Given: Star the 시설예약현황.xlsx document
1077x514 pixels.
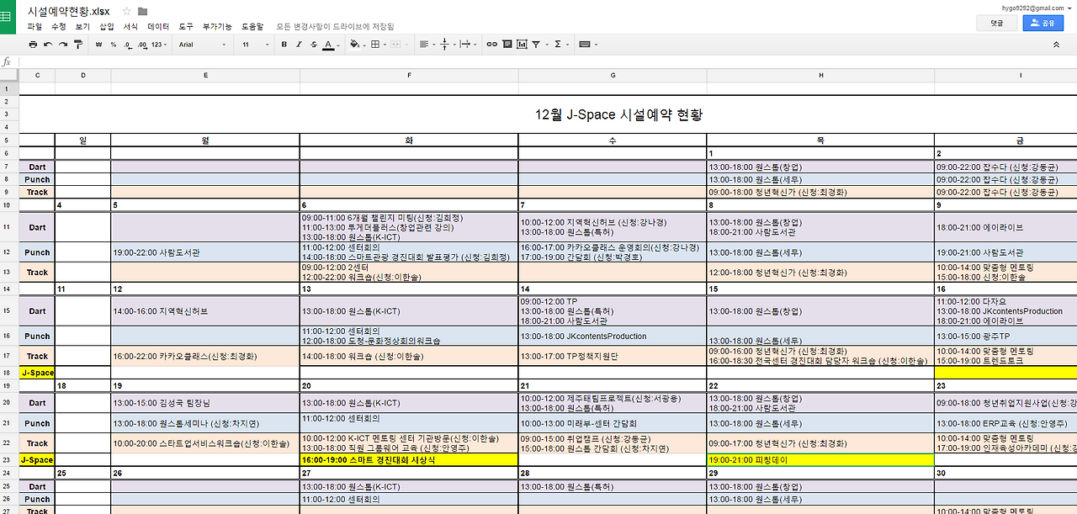Looking at the screenshot, I should click(126, 11).
